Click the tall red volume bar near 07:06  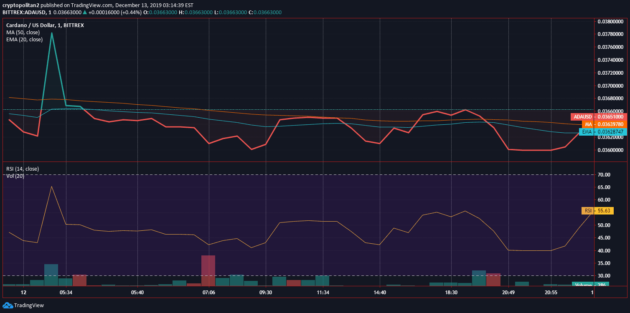(208, 270)
